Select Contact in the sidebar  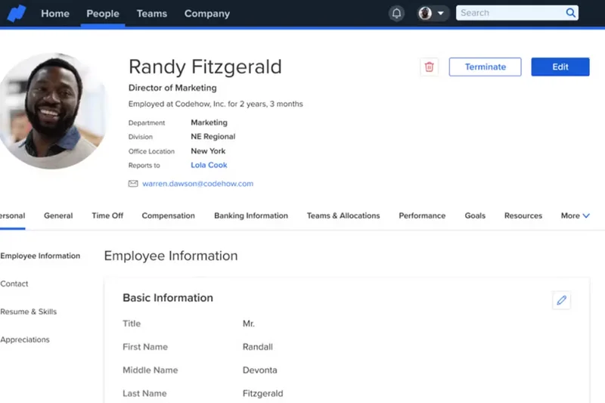coord(14,284)
